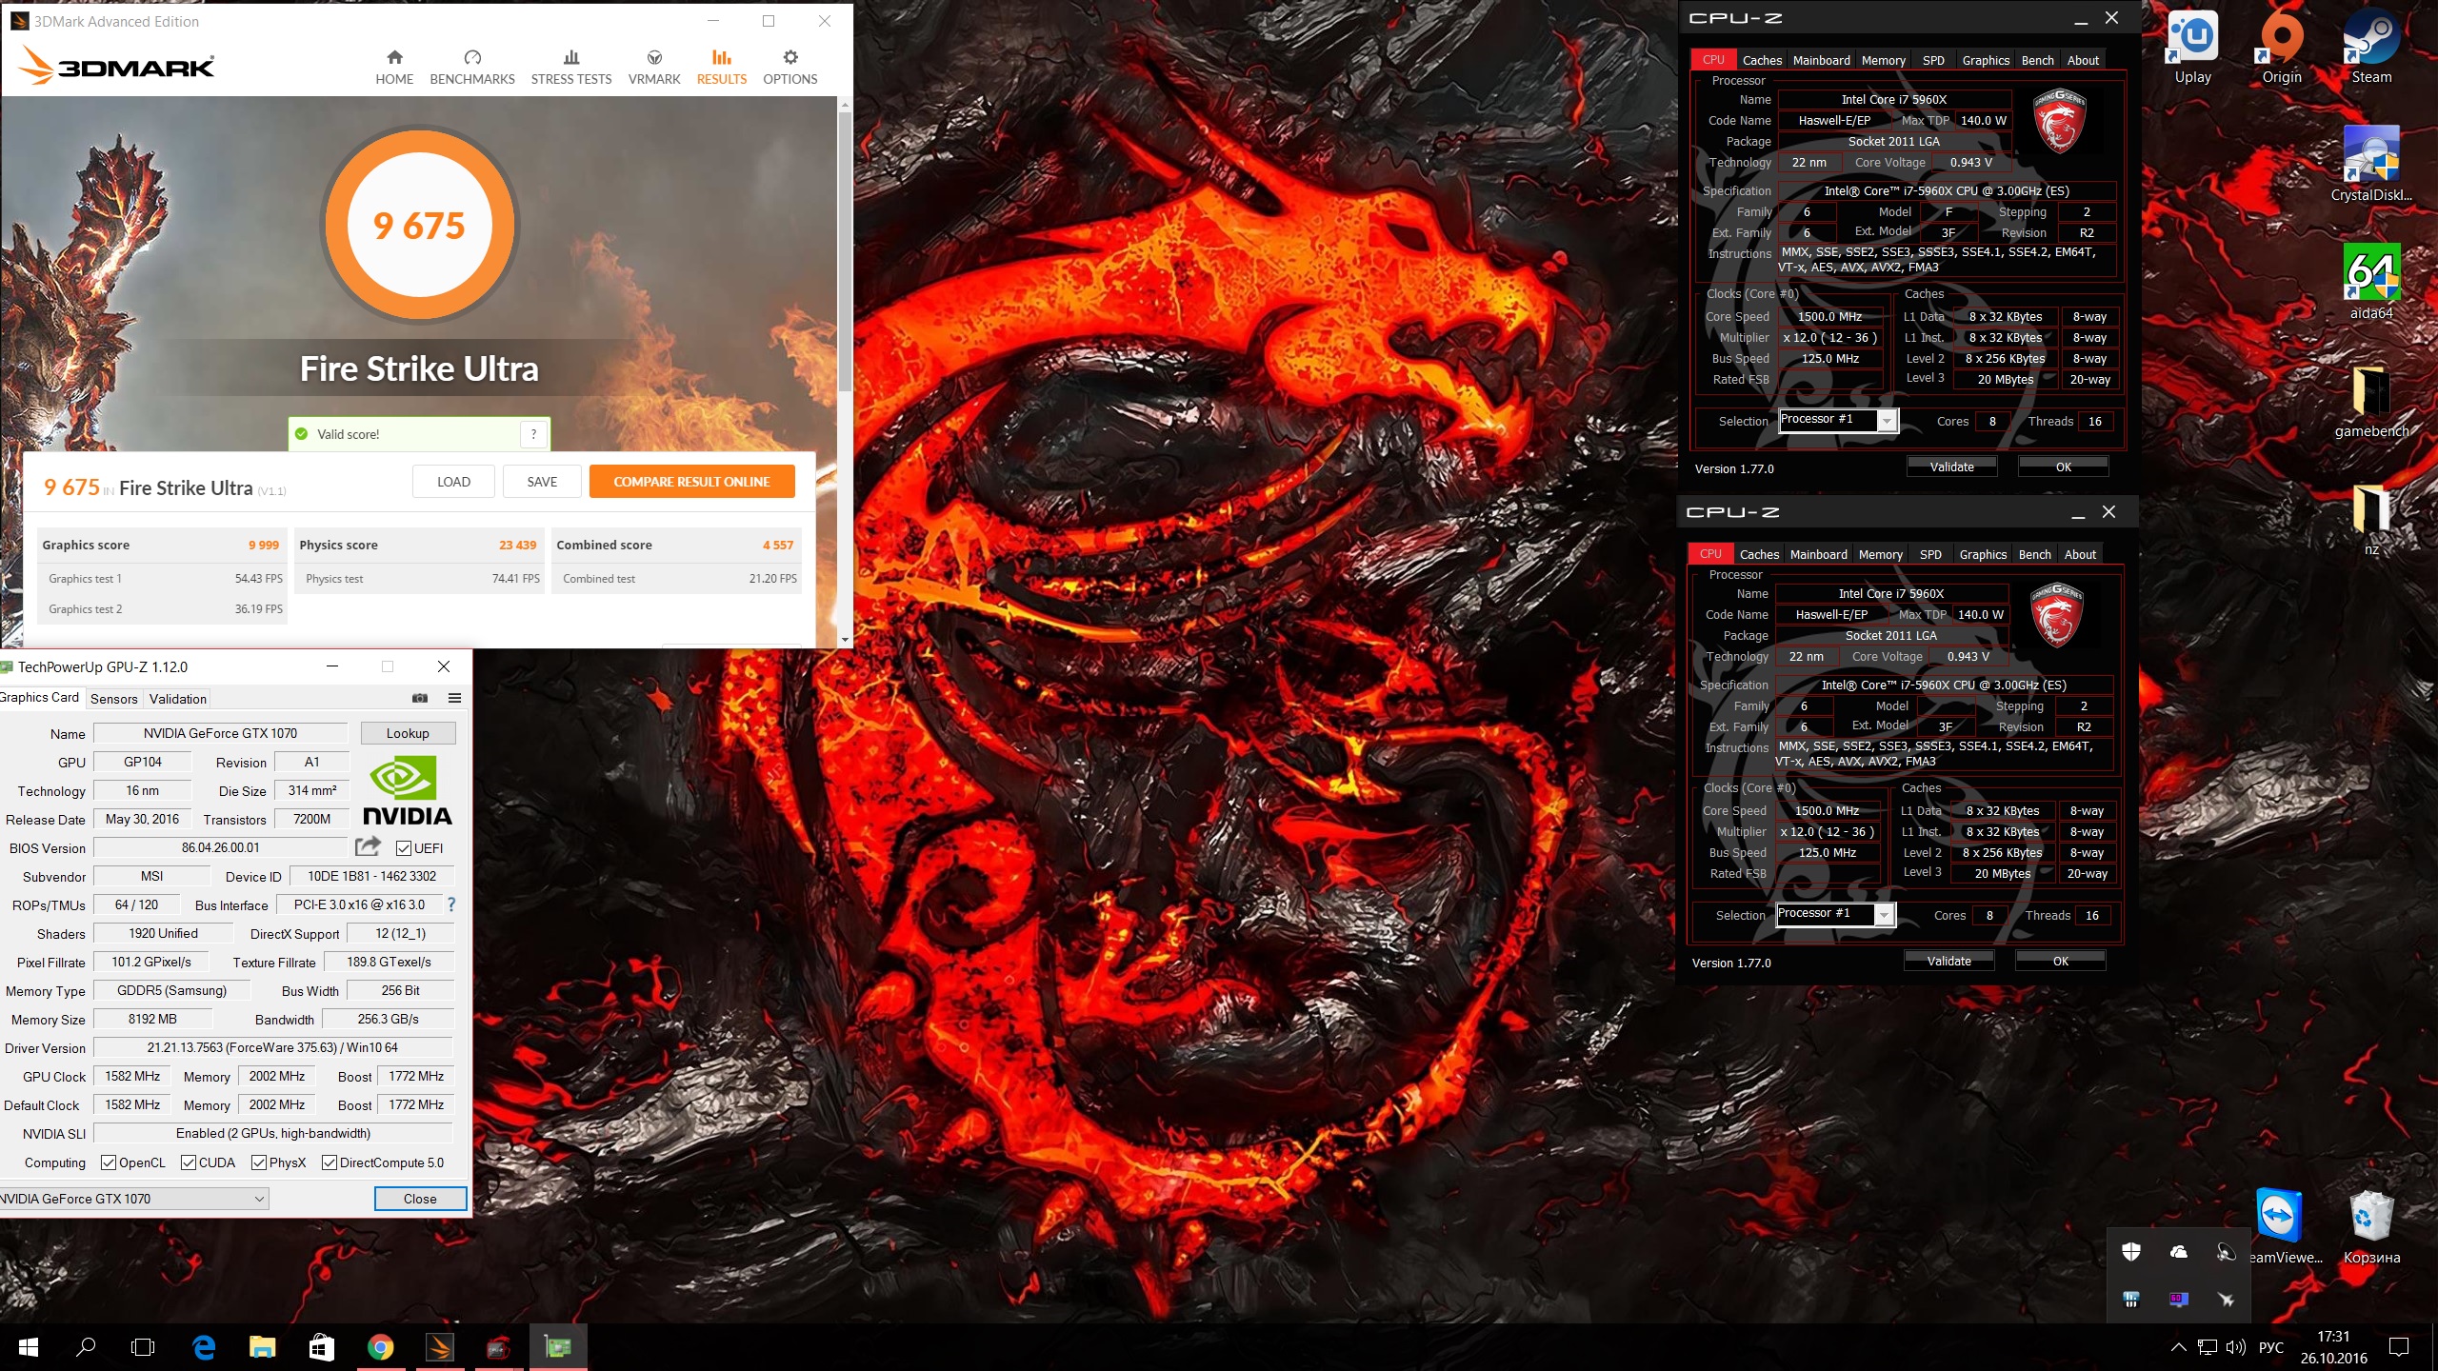Open Caches tab in upper CPU-Z
Screen dimensions: 2438x1371
point(1762,60)
